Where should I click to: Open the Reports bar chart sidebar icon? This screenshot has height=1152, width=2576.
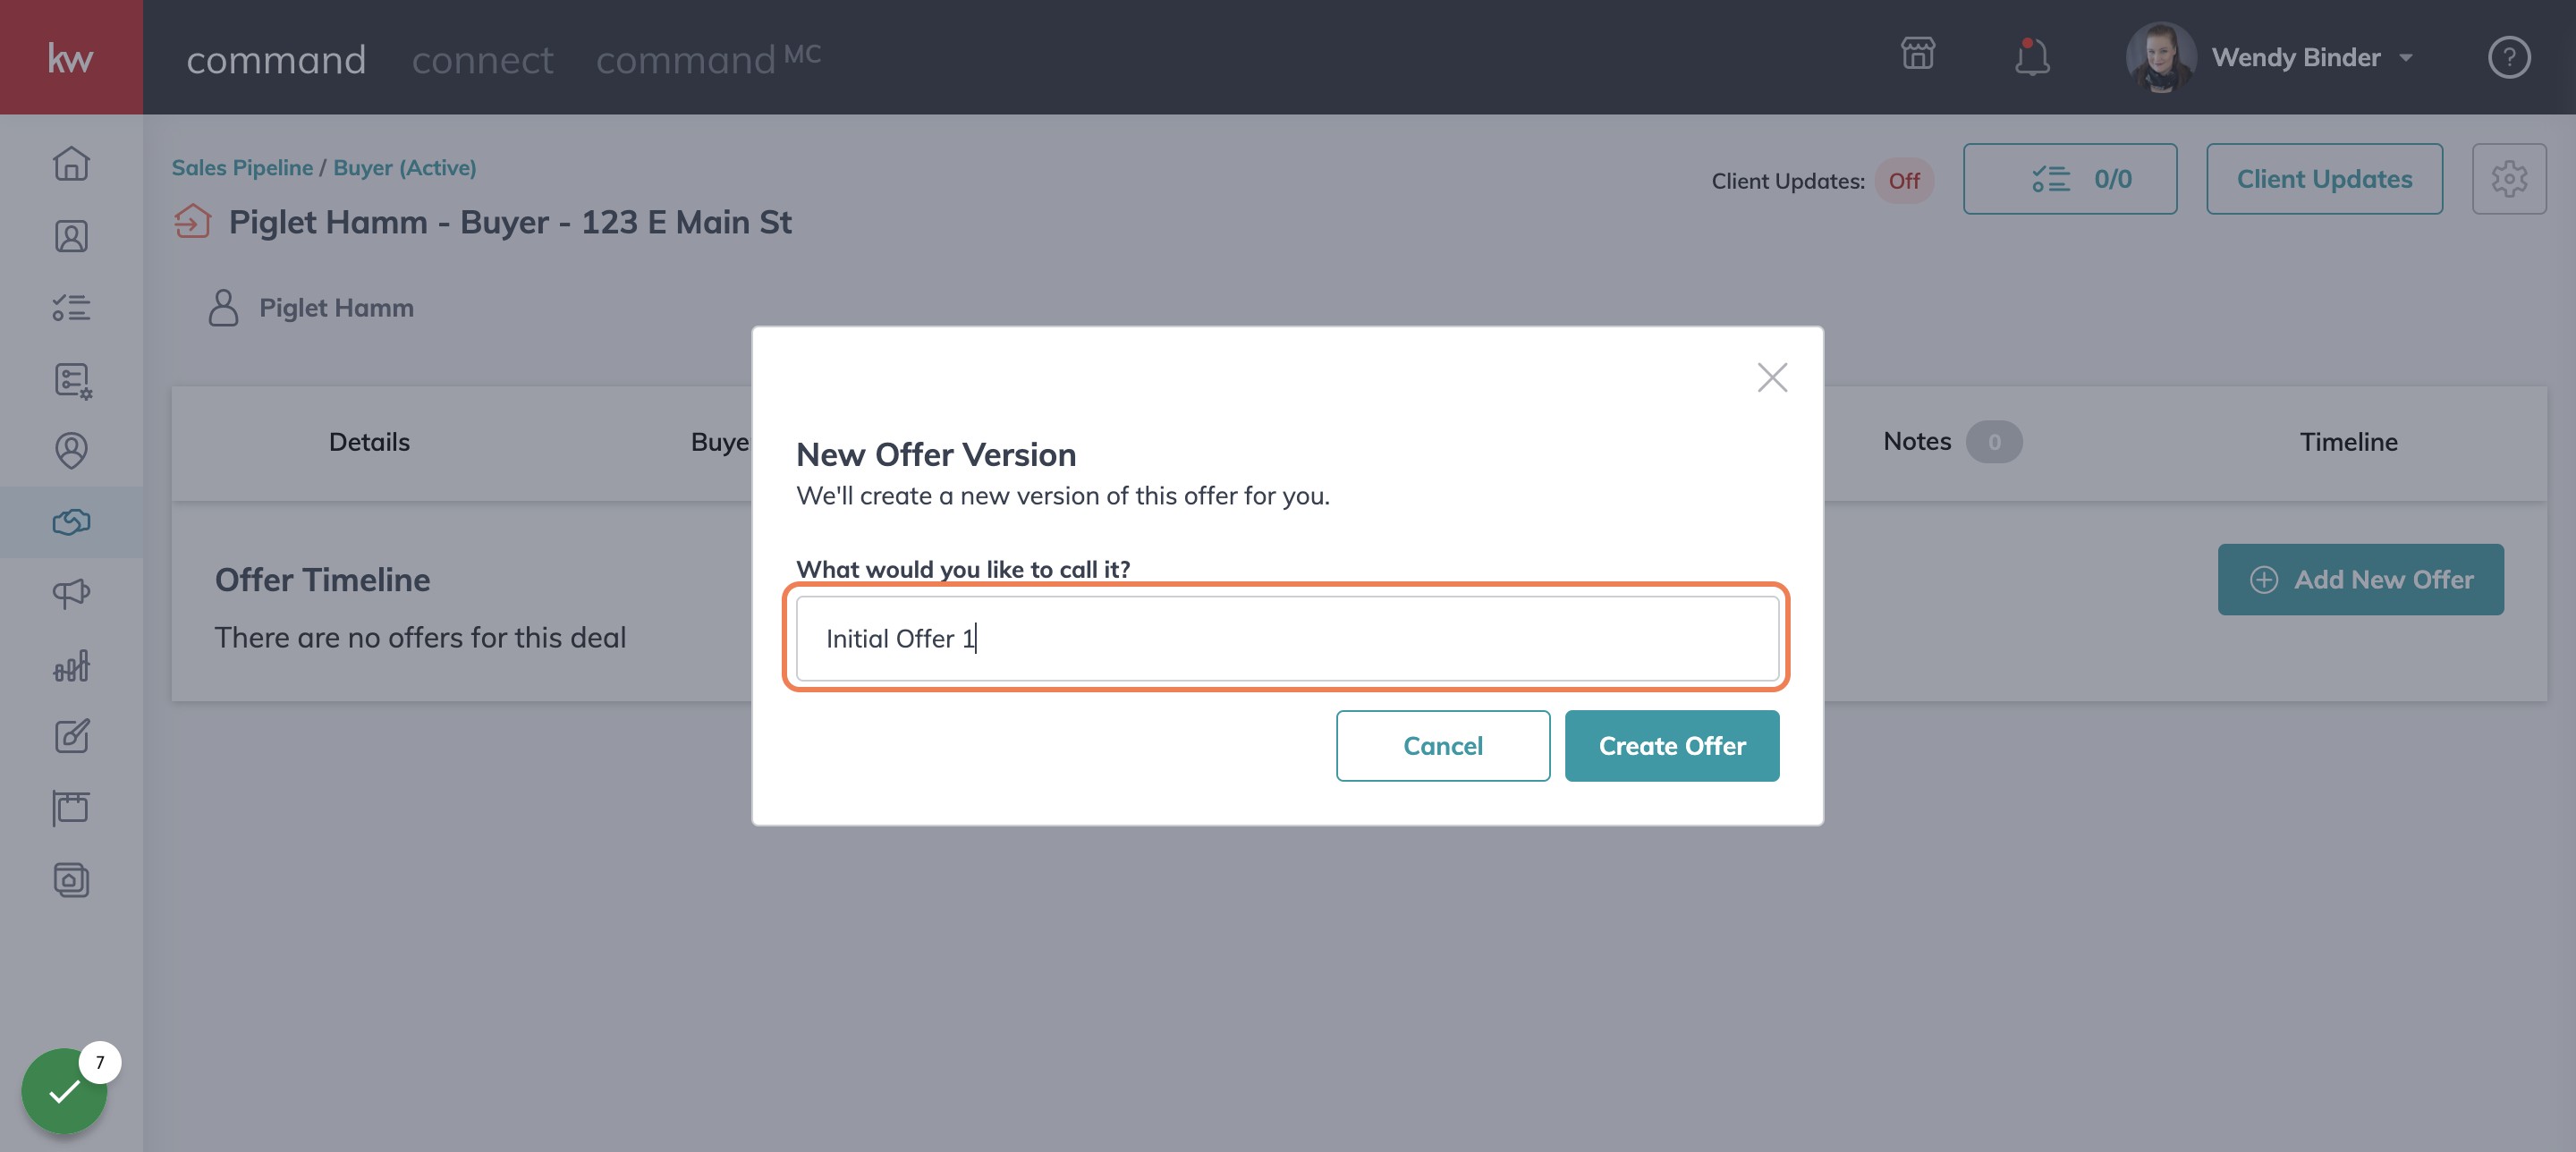click(x=71, y=666)
